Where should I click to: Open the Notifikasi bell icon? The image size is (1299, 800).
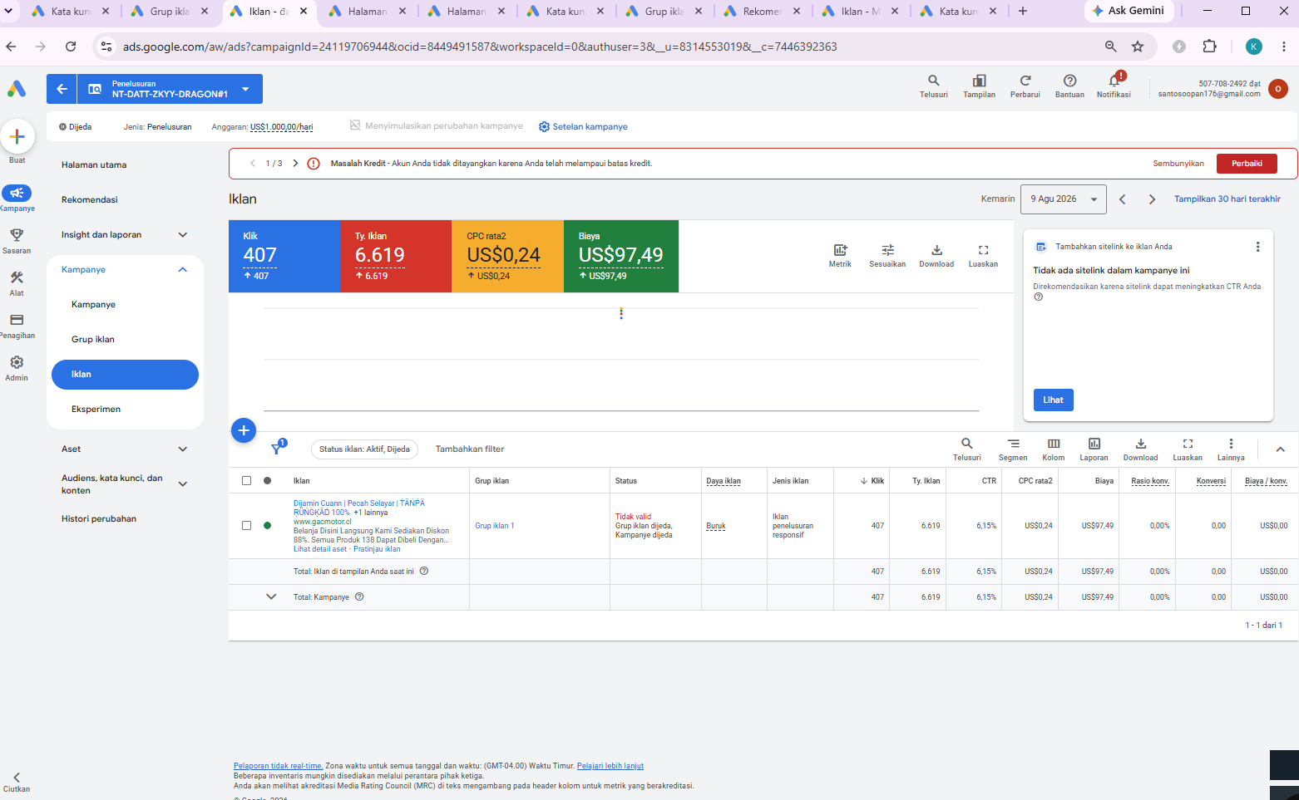[x=1114, y=80]
